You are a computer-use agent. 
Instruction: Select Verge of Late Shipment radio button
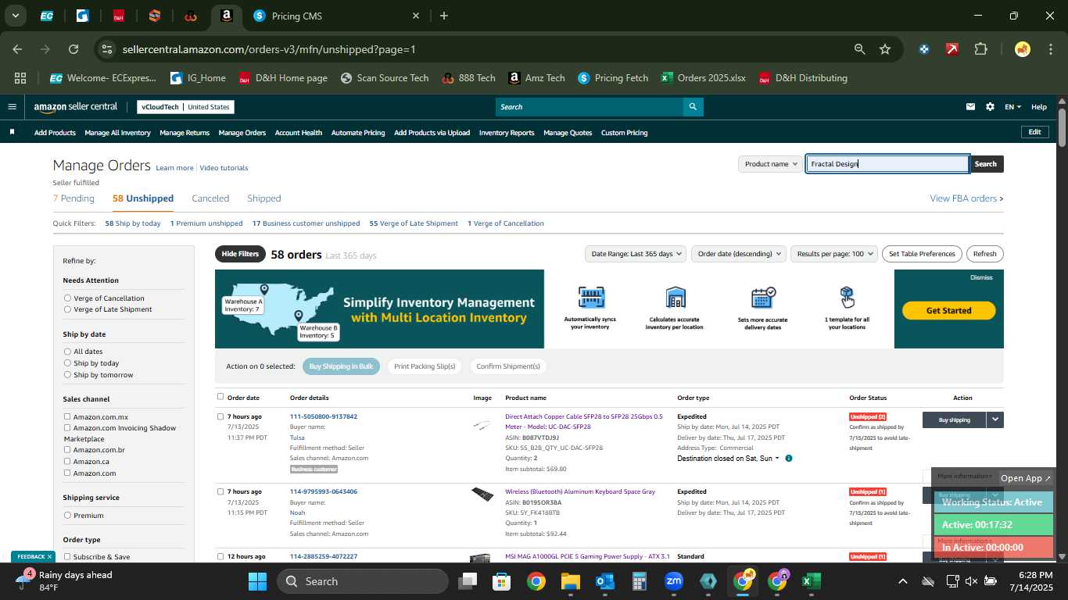click(67, 309)
